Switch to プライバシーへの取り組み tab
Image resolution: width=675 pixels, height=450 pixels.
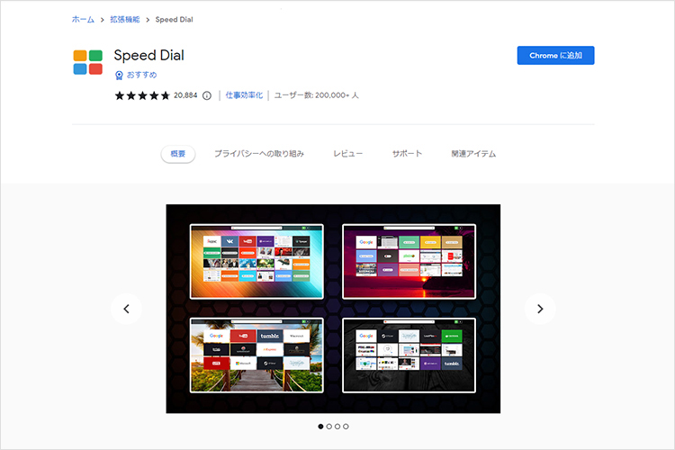[x=259, y=154]
